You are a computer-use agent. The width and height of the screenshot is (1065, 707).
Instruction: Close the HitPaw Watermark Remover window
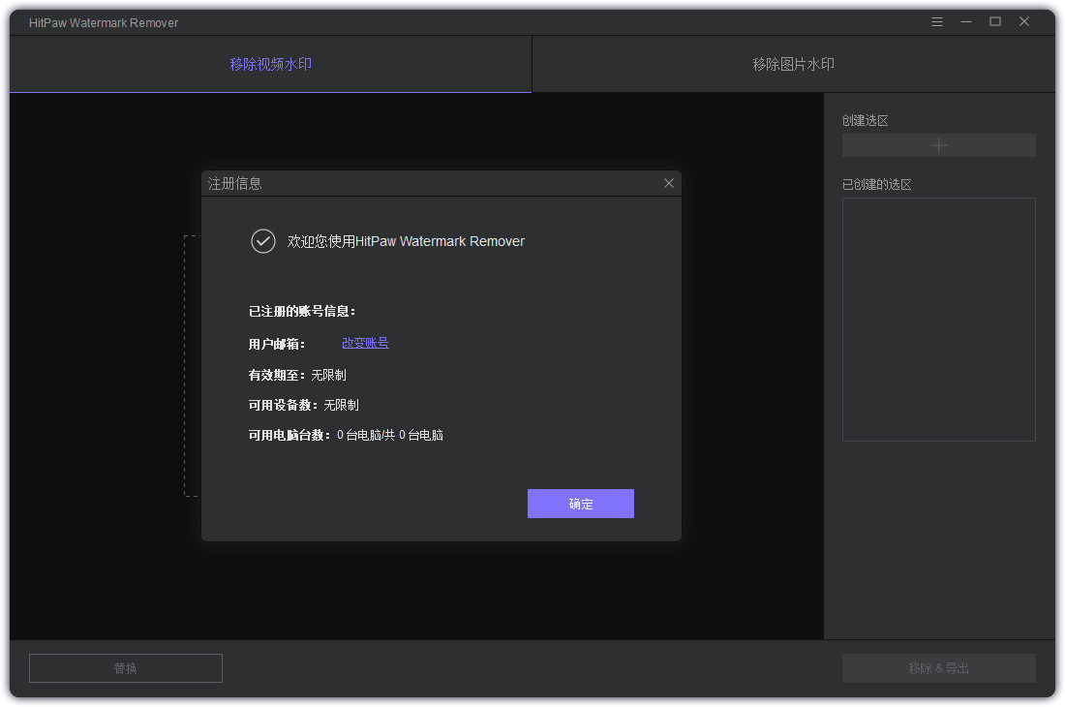coord(1024,21)
